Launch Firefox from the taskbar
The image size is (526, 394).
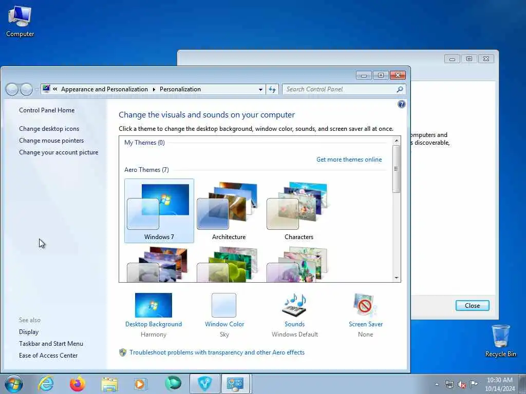pos(78,384)
